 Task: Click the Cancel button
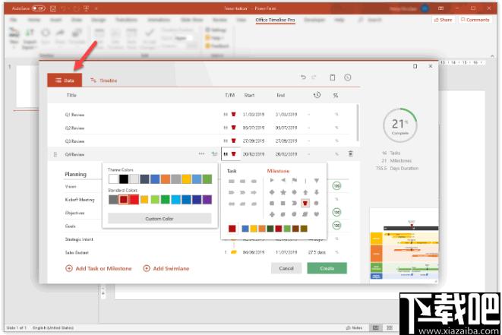pyautogui.click(x=286, y=268)
